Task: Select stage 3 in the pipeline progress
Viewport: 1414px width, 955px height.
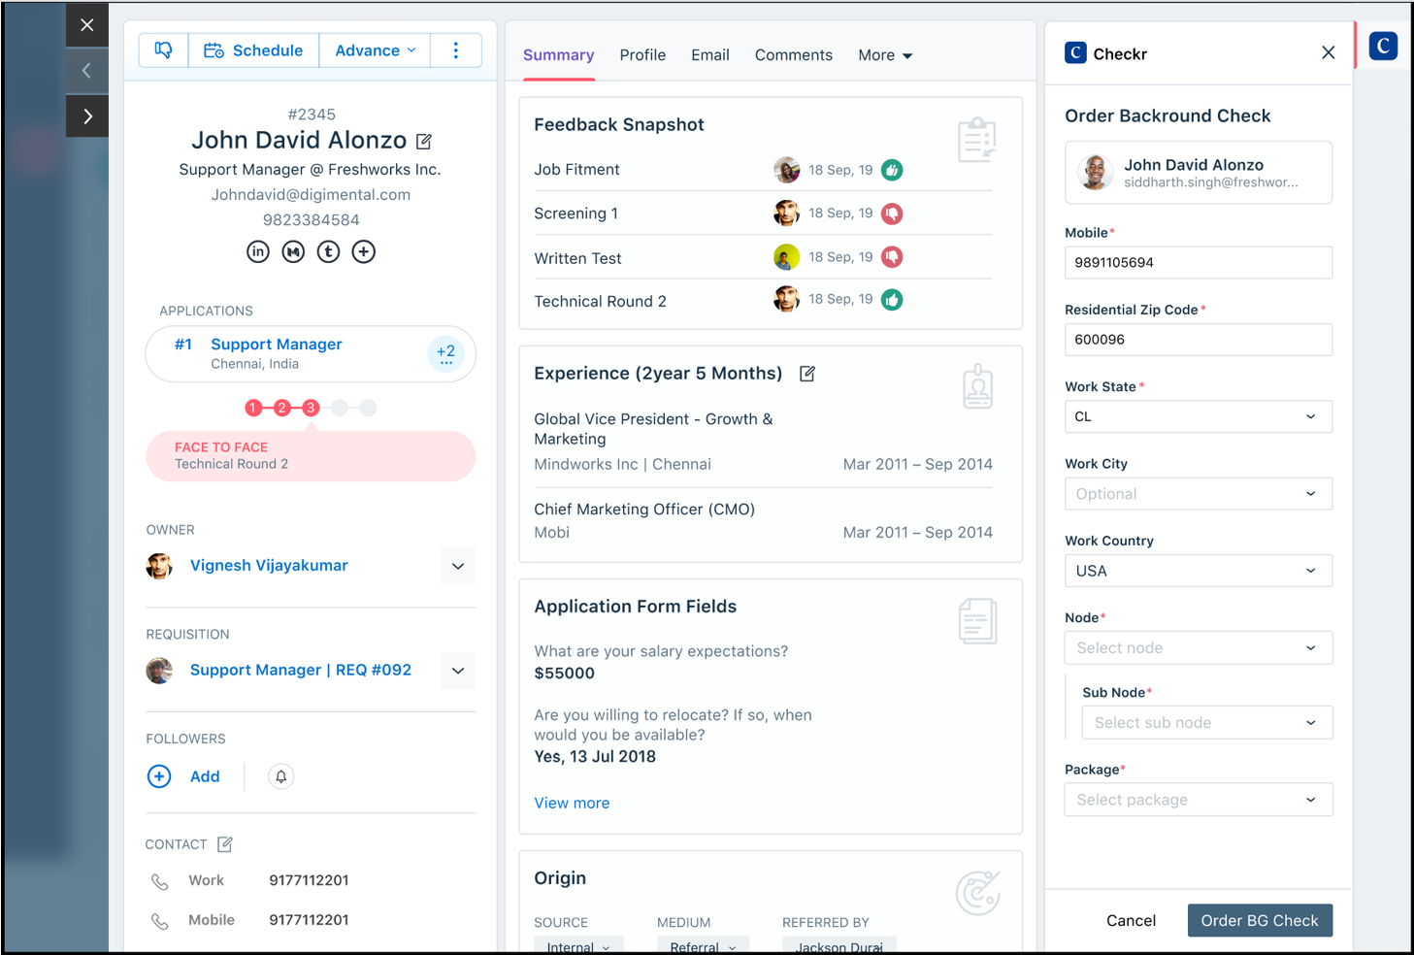Action: 311,408
